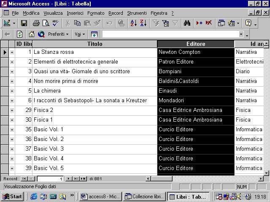Image resolution: width=270 pixels, height=202 pixels.
Task: Open the File menu
Action: [x=15, y=13]
